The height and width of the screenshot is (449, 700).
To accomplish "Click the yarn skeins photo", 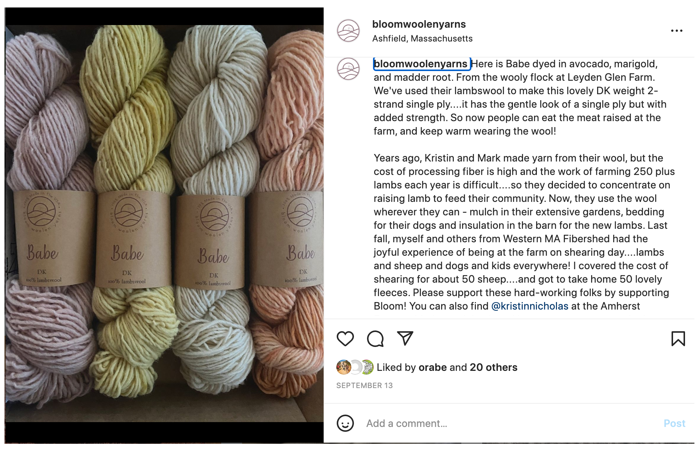I will coord(164,224).
